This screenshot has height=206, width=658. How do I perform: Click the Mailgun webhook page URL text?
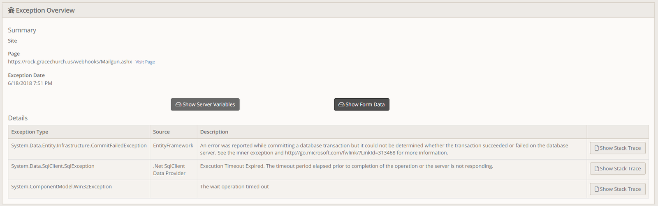point(70,61)
